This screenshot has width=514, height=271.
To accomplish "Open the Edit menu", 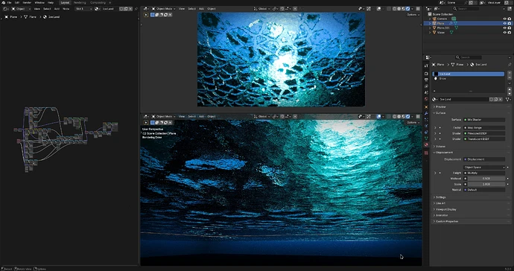I will [x=17, y=3].
